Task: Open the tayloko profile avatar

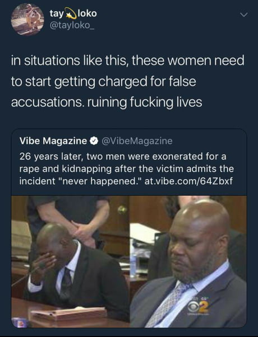Action: (x=27, y=18)
